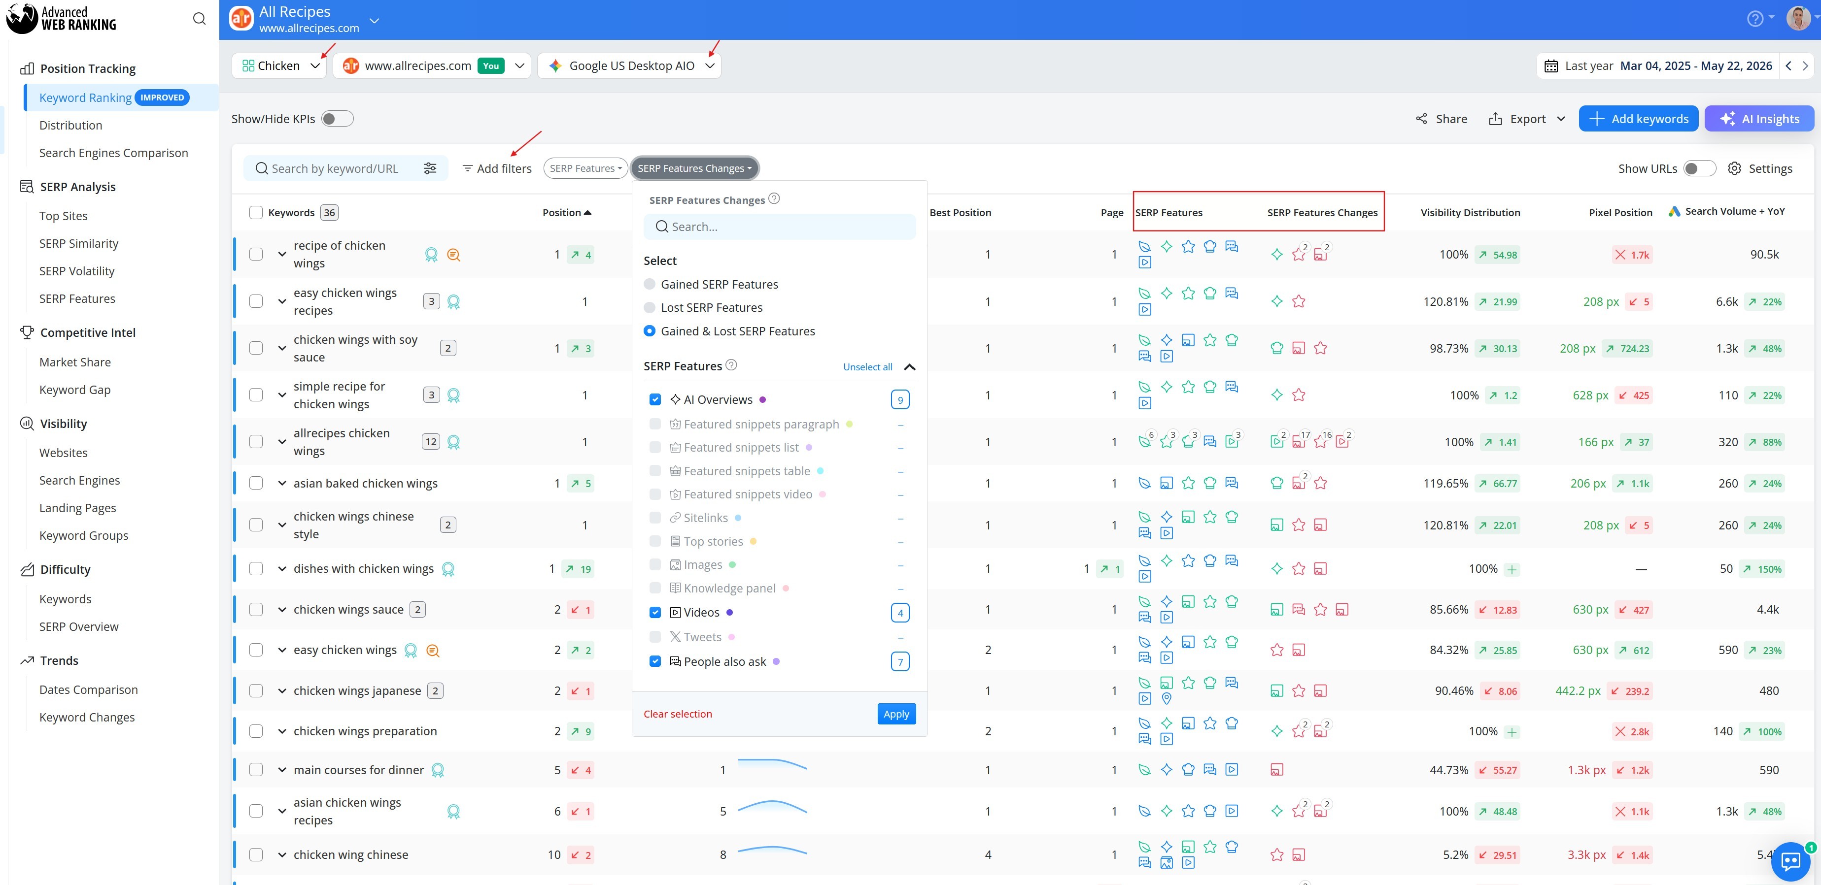This screenshot has width=1821, height=885.
Task: Click info icon next to SERP Features Changes title
Action: click(774, 199)
